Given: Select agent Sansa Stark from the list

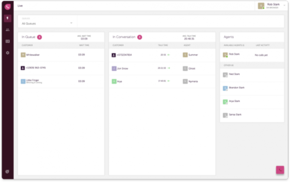Looking at the screenshot, I should (235, 115).
